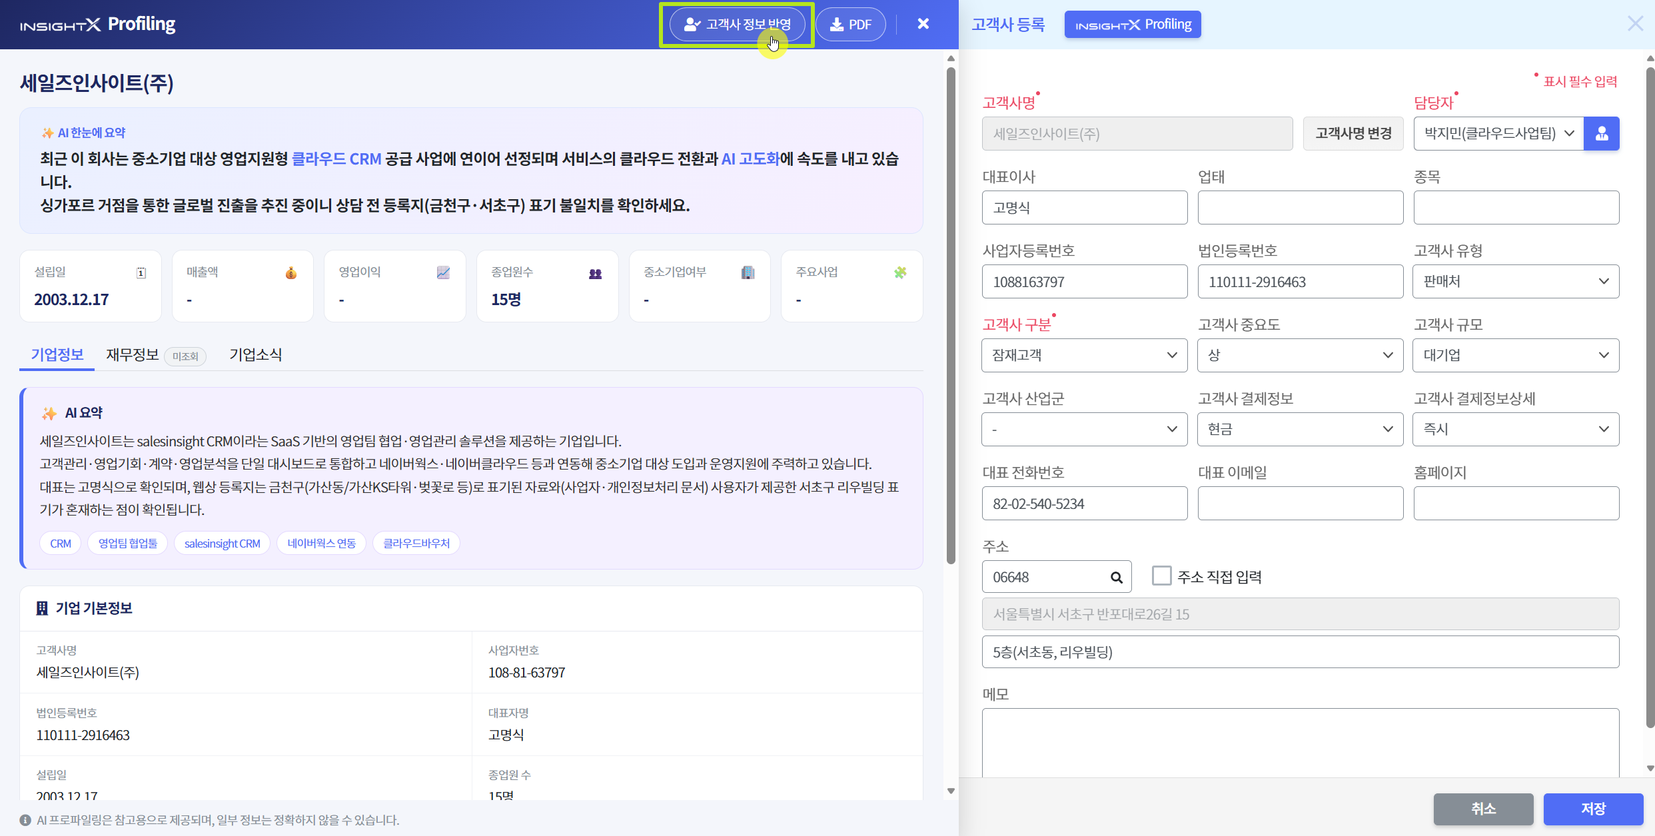This screenshot has width=1655, height=836.
Task: Click the puzzle icon in 주요사업 card
Action: (900, 272)
